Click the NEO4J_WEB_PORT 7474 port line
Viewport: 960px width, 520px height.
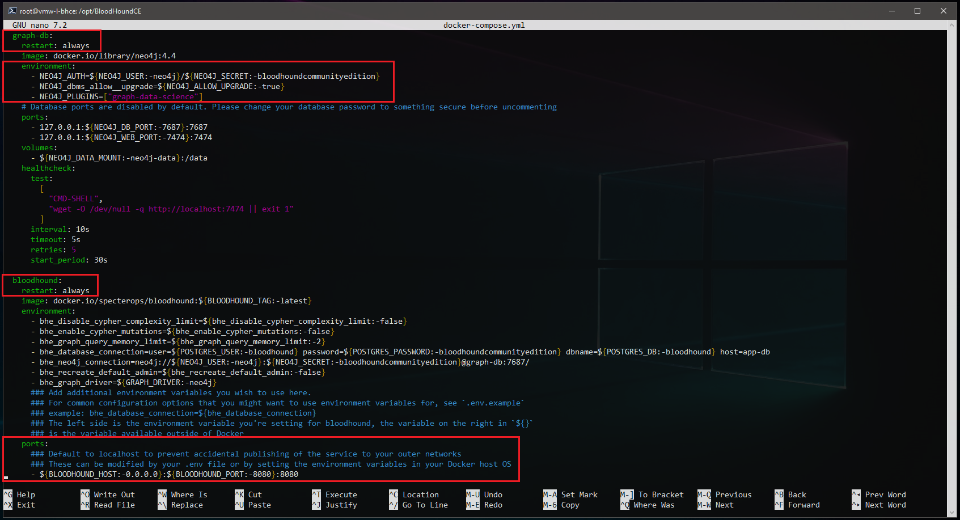tap(121, 137)
